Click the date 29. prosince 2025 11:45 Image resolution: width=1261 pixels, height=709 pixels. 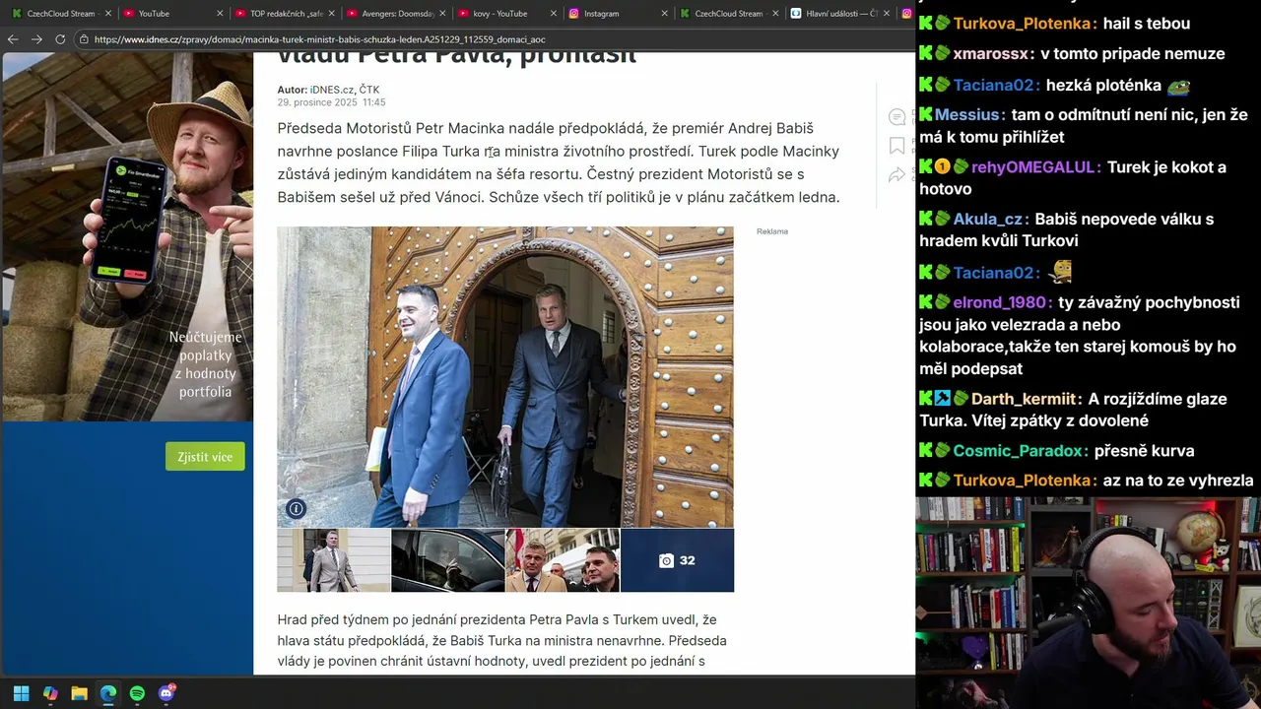pos(331,102)
